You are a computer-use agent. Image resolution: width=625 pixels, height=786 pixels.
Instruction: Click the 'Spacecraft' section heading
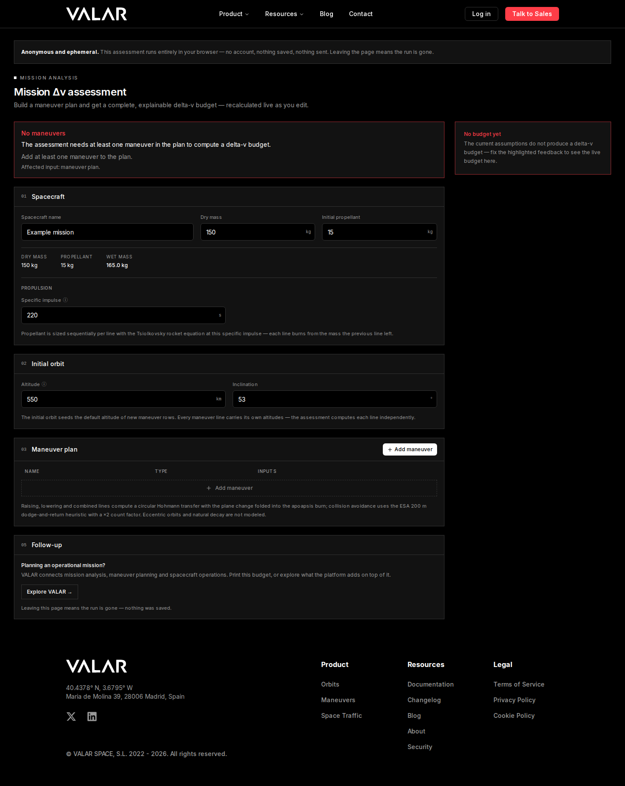click(x=48, y=197)
